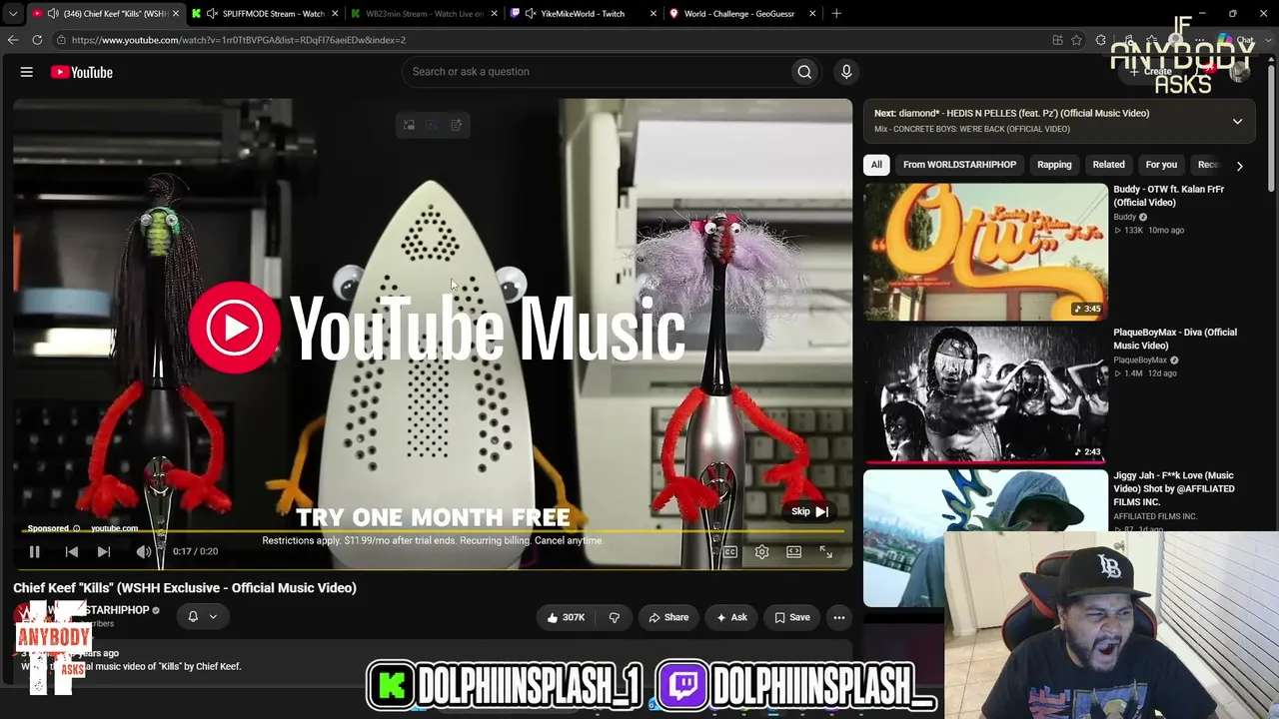Expand the Next up playlist panel
The width and height of the screenshot is (1279, 719).
pos(1237,121)
